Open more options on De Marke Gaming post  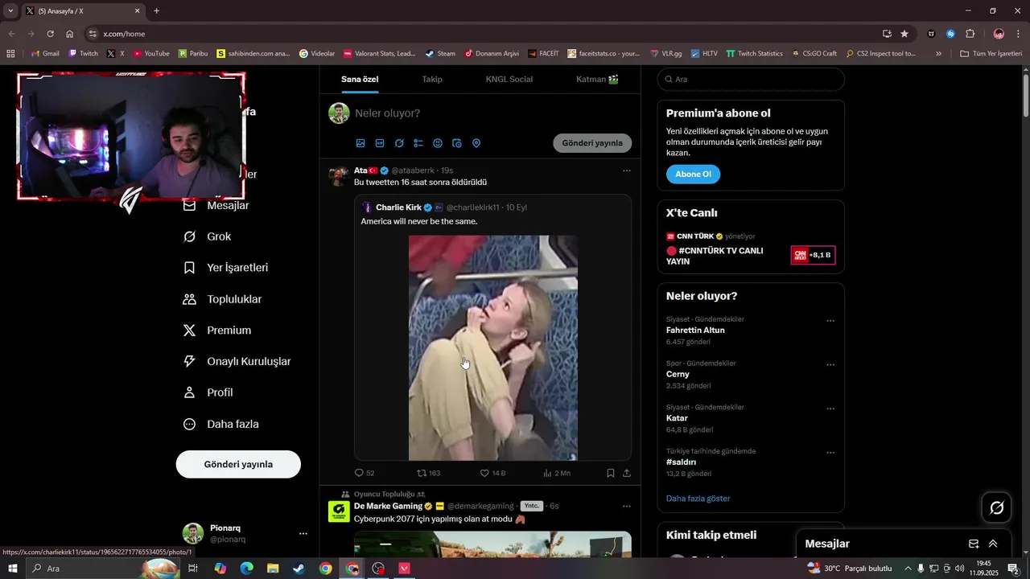(x=627, y=506)
